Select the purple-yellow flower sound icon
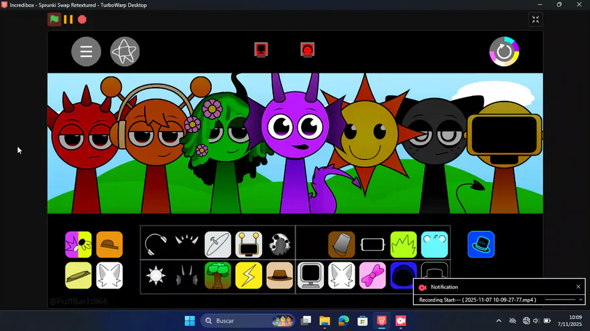Image resolution: width=590 pixels, height=331 pixels. [x=78, y=245]
